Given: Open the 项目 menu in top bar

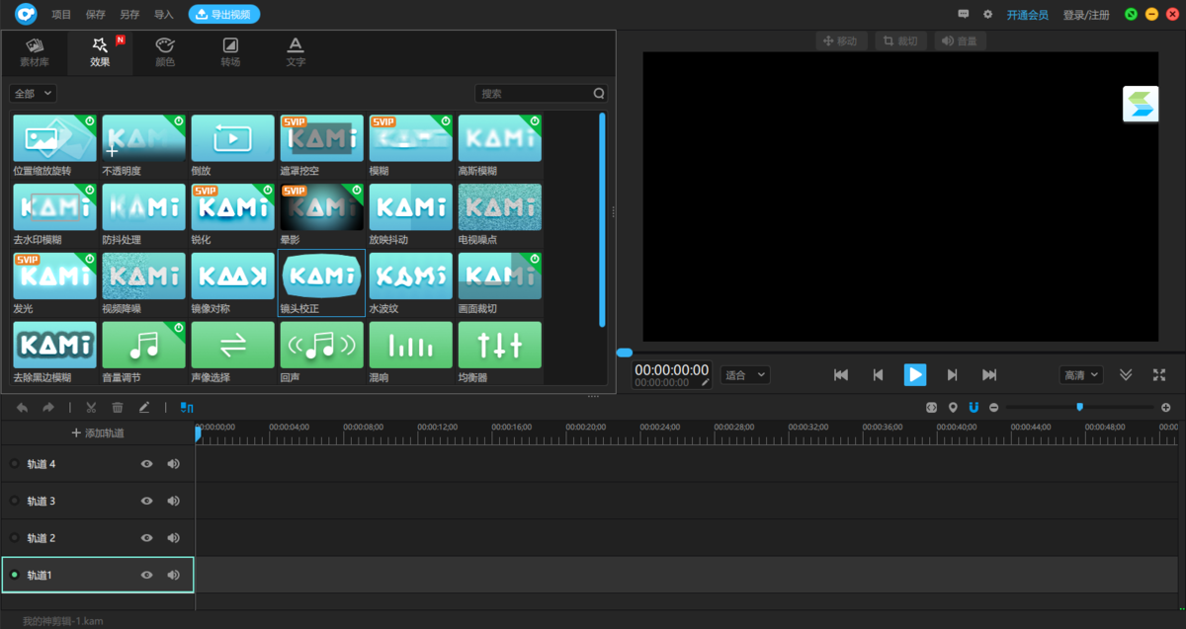Looking at the screenshot, I should (61, 15).
